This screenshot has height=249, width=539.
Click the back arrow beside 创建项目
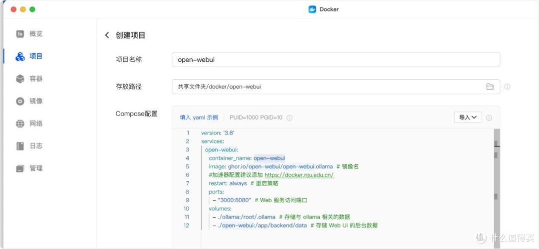pyautogui.click(x=107, y=35)
